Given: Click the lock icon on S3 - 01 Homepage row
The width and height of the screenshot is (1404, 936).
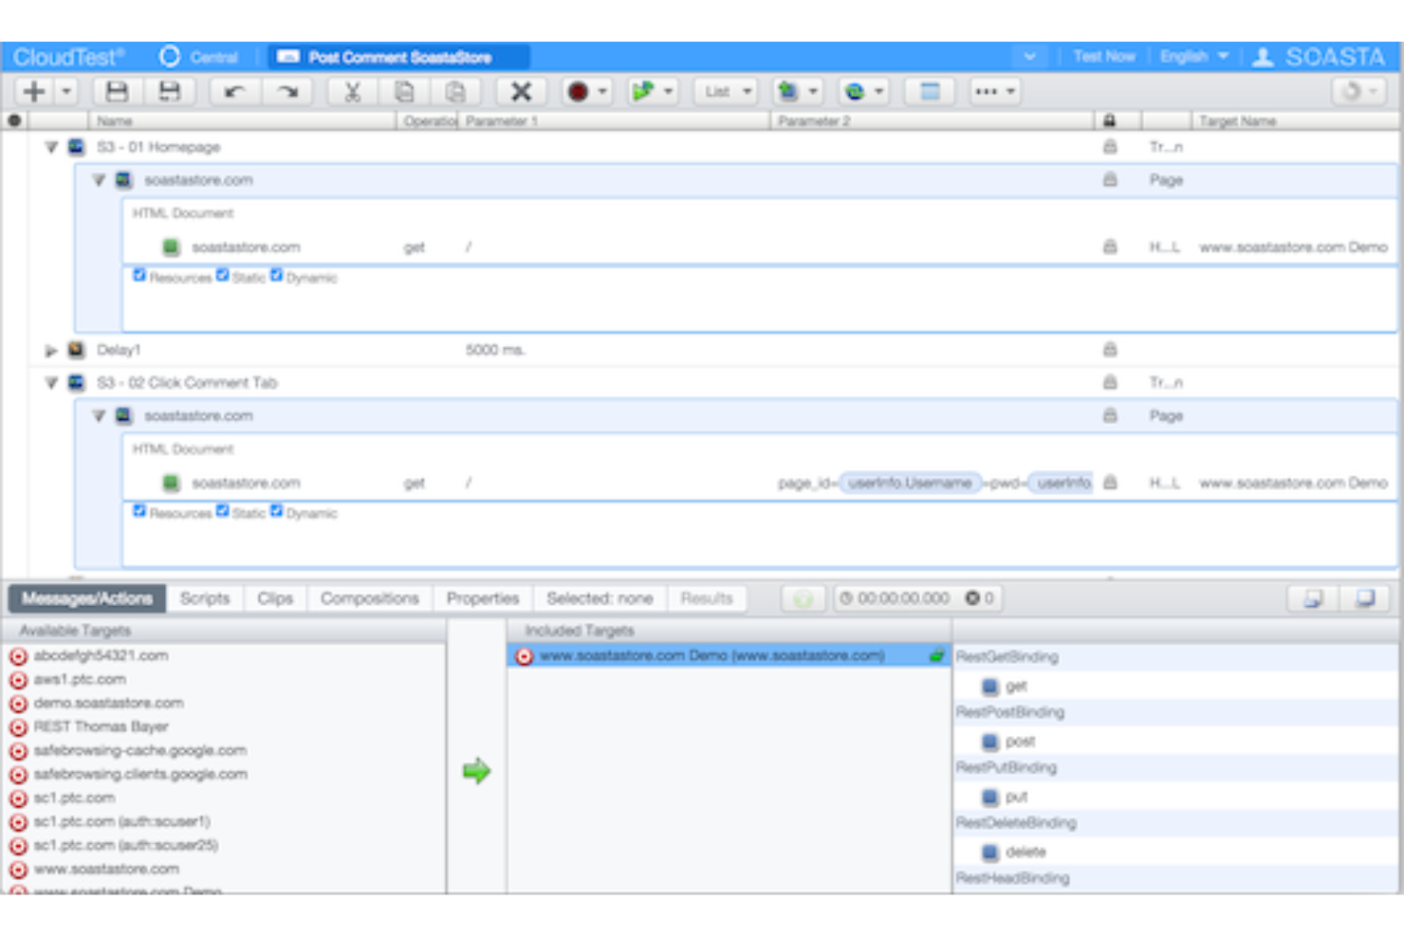Looking at the screenshot, I should click(x=1110, y=147).
